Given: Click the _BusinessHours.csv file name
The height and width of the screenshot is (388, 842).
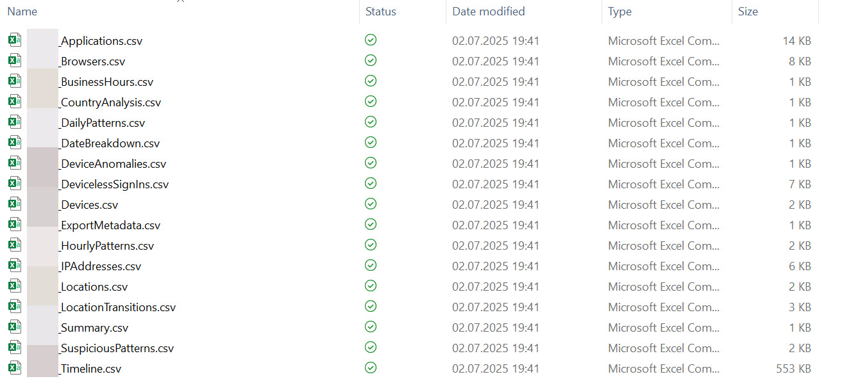Looking at the screenshot, I should pyautogui.click(x=106, y=82).
